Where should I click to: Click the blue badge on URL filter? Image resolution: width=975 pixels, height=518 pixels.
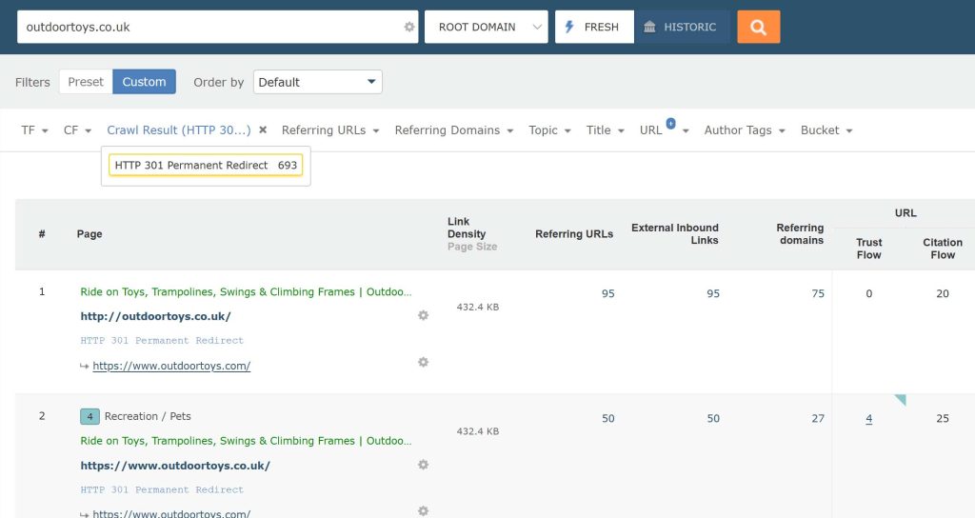point(671,123)
